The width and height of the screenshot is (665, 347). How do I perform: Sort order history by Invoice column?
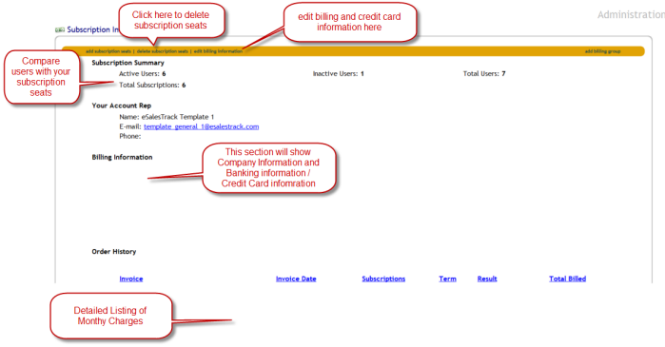131,279
